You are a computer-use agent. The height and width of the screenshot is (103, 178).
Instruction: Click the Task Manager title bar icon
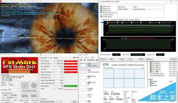[81, 55]
